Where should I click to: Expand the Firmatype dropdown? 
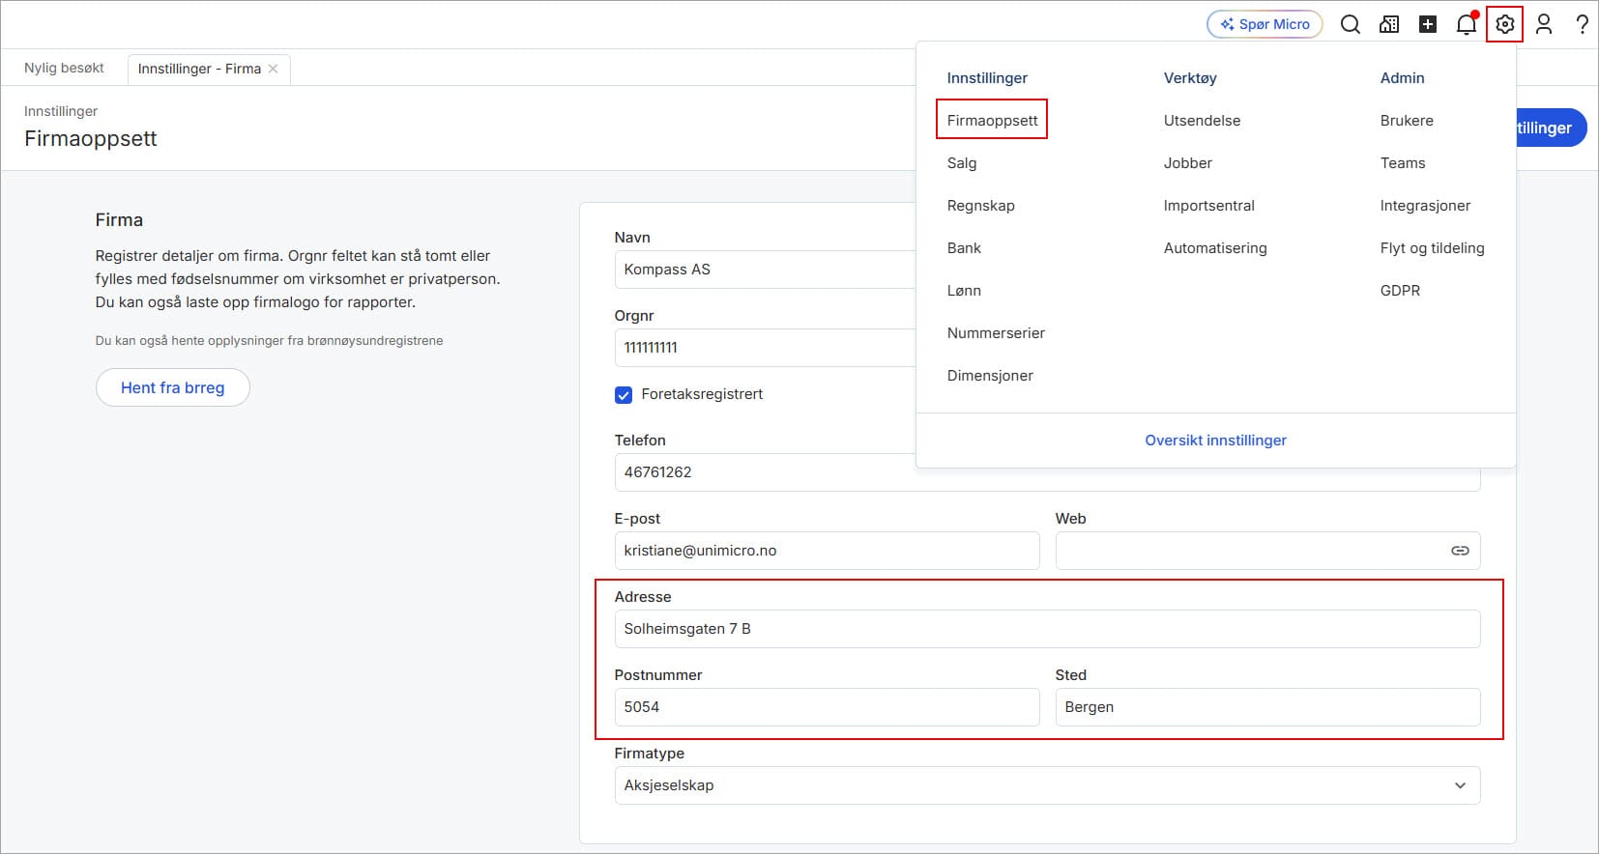1047,785
